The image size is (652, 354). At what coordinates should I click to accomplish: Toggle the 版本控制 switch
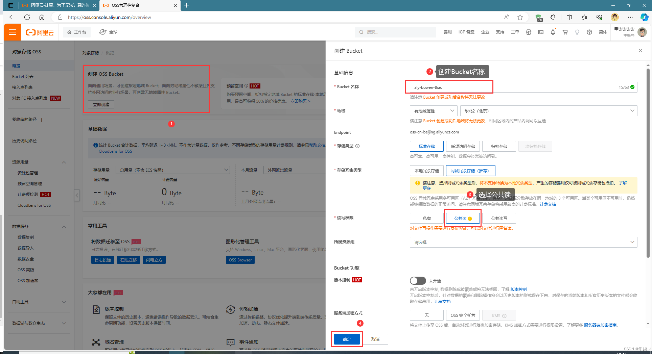click(x=418, y=281)
